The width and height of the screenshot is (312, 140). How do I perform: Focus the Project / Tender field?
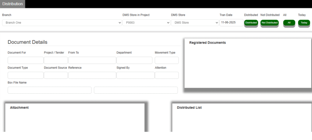[x=56, y=60]
